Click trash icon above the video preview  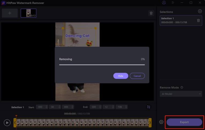[151, 13]
